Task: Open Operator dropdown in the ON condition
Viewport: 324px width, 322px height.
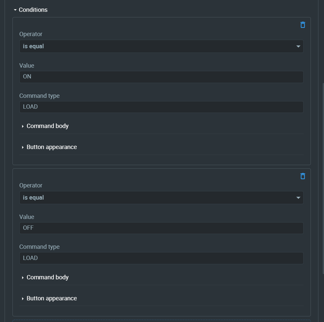Action: [161, 46]
